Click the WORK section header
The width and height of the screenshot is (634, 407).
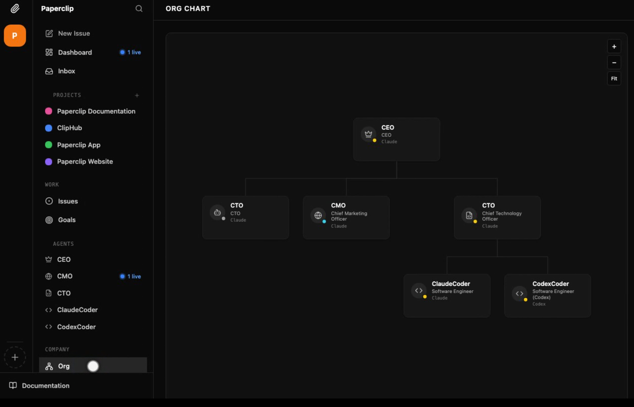(x=52, y=185)
